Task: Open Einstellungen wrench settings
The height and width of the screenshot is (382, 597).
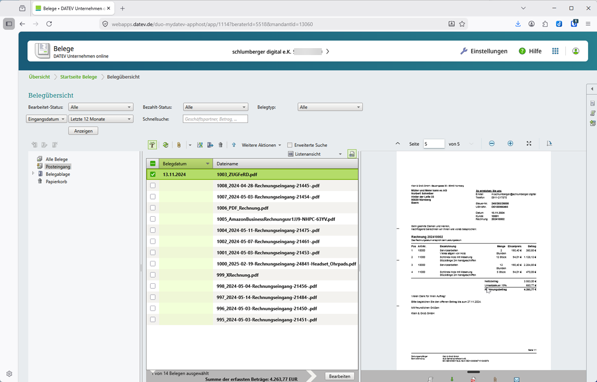Action: coord(484,51)
